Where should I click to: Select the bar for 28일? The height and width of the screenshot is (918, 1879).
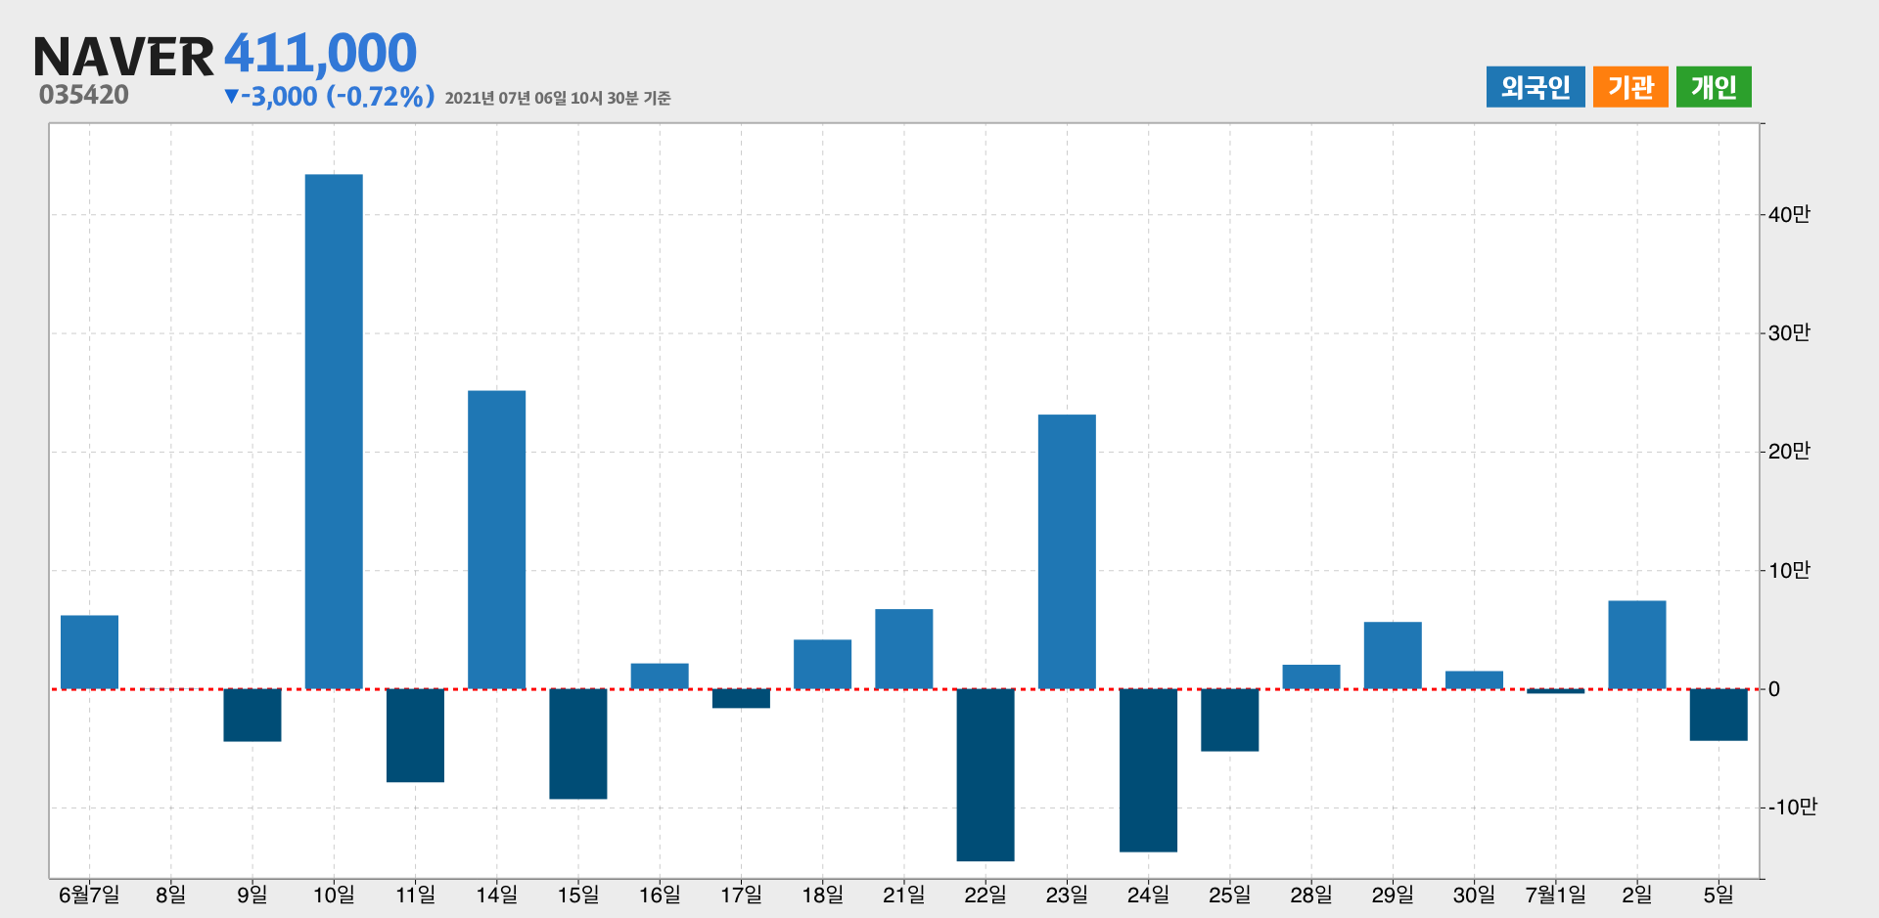[1311, 677]
